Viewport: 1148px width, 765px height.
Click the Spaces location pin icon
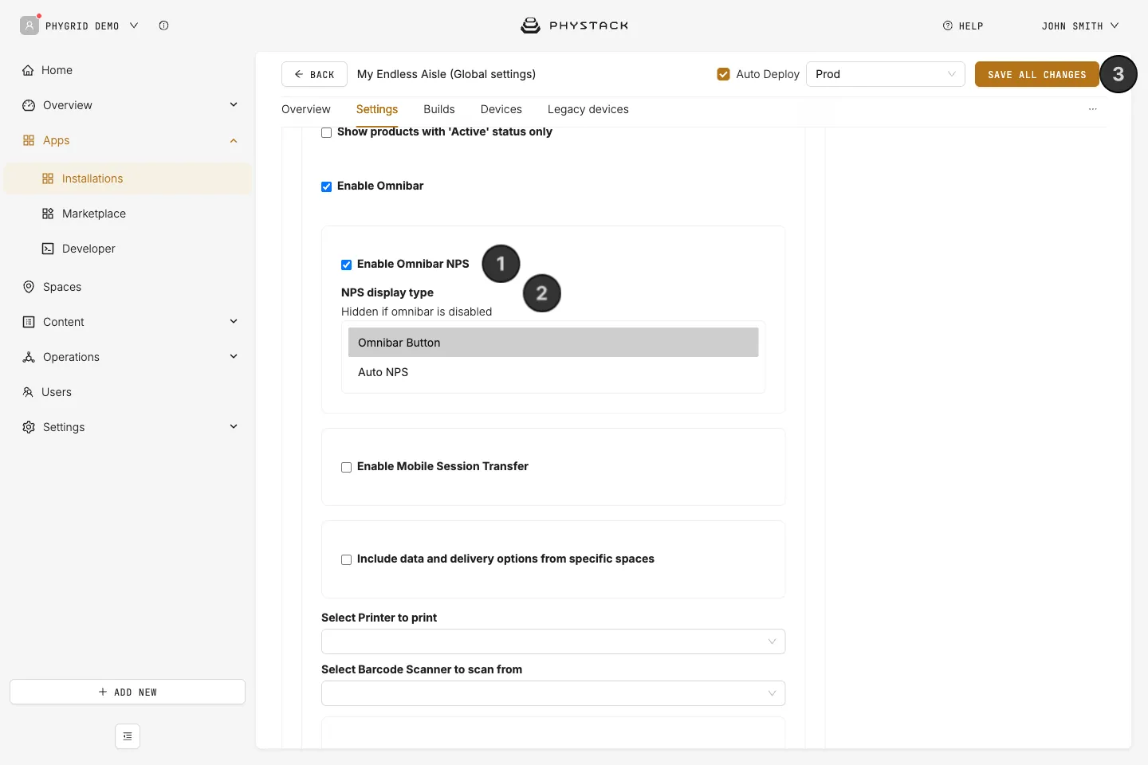point(29,287)
